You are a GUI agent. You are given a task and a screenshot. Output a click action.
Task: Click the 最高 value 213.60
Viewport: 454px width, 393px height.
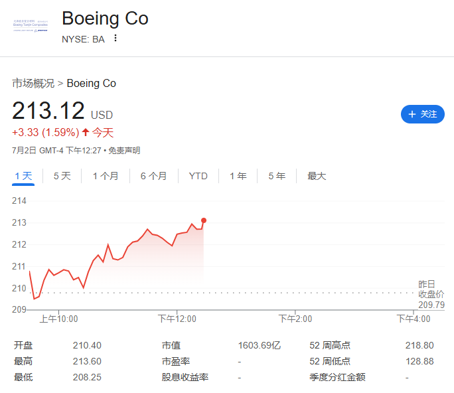pos(87,361)
